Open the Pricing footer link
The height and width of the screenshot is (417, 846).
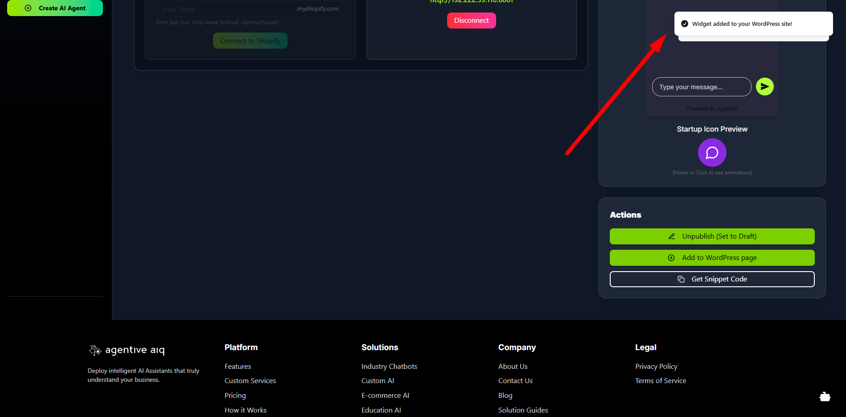tap(235, 395)
